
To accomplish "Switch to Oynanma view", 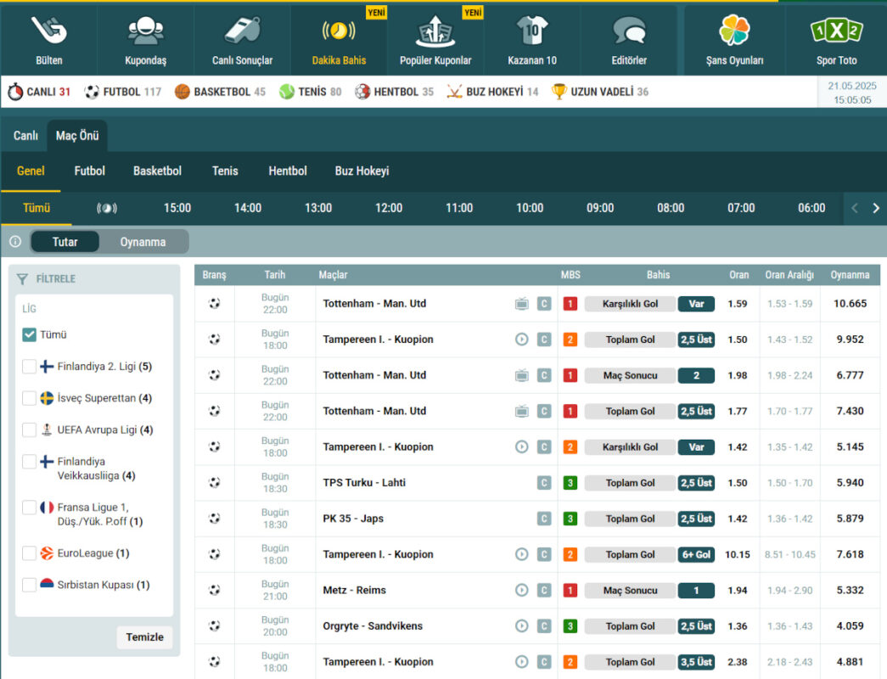I will tap(143, 242).
